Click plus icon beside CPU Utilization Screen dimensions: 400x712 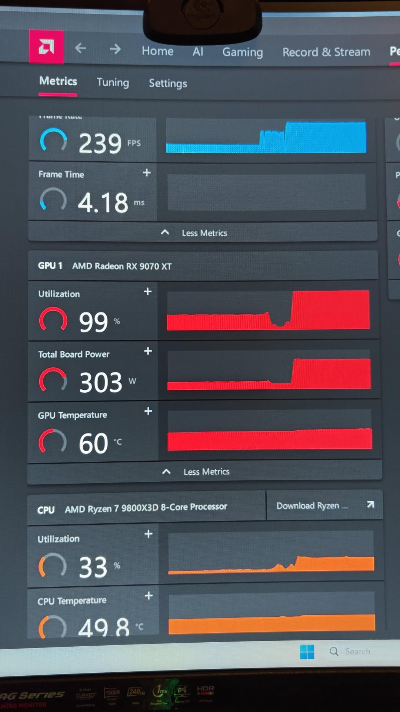149,534
